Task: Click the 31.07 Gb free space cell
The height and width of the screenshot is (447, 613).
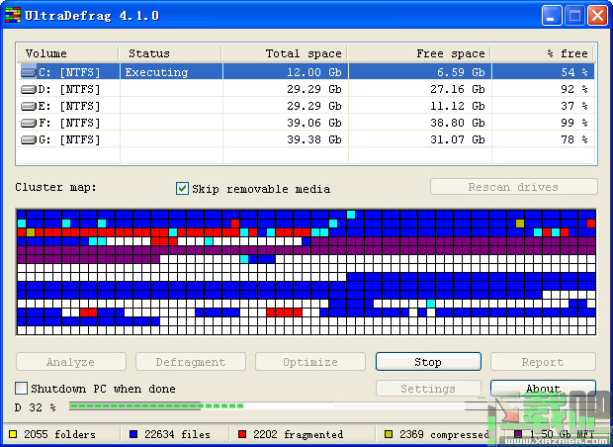Action: coord(420,140)
